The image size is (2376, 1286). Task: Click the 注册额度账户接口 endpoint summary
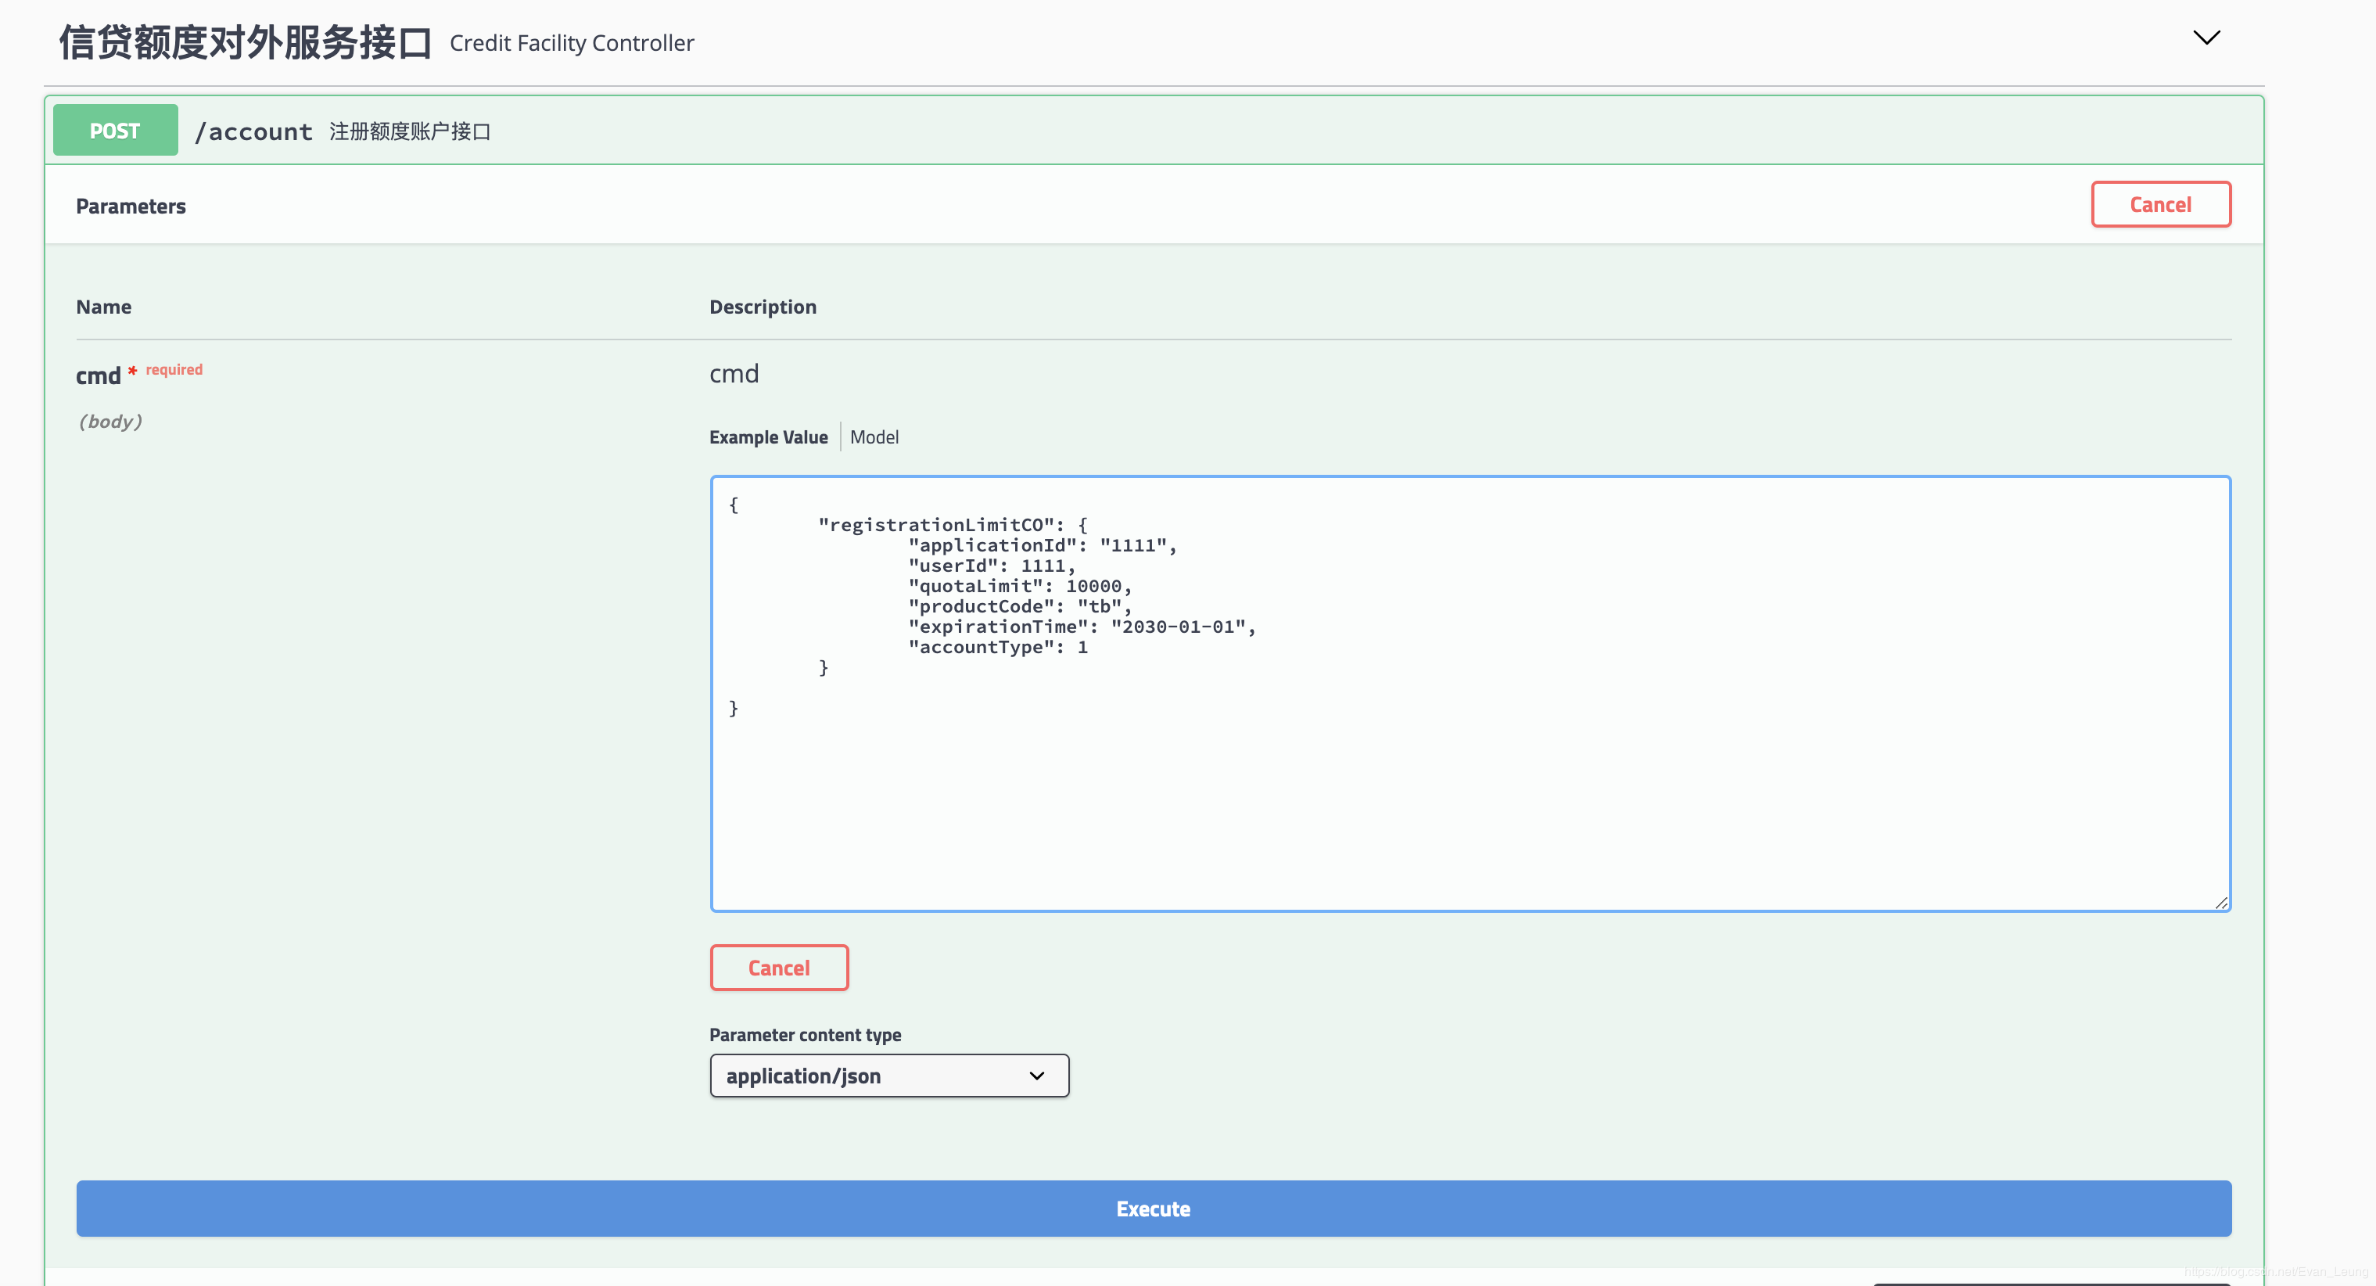pyautogui.click(x=410, y=132)
